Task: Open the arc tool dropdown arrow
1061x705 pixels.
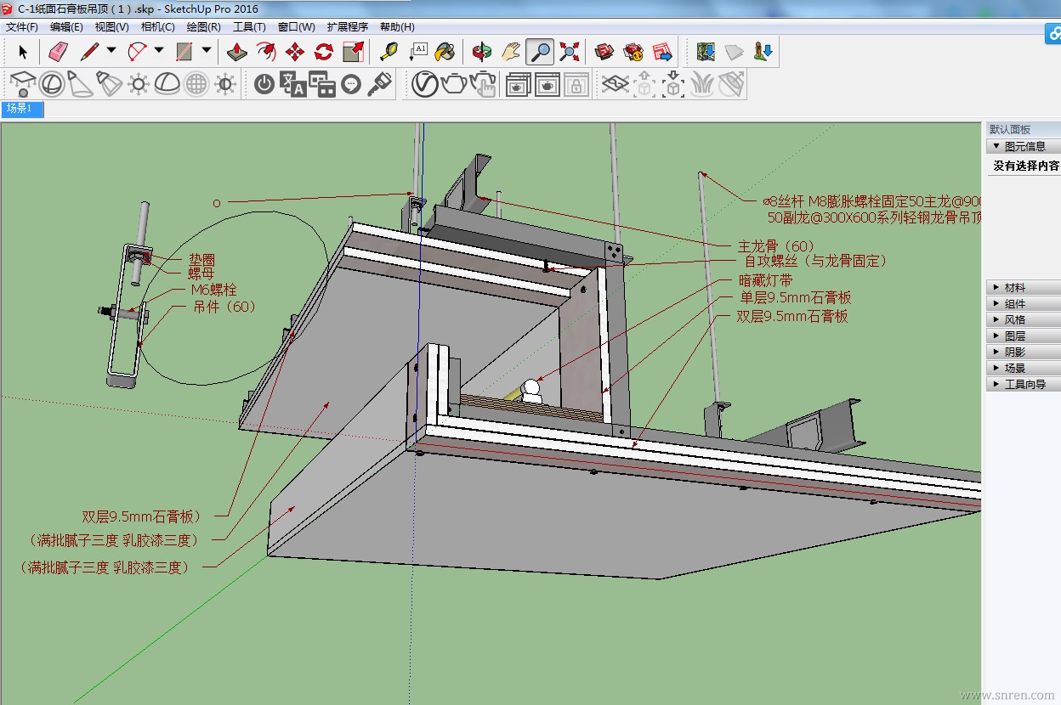Action: click(x=159, y=51)
